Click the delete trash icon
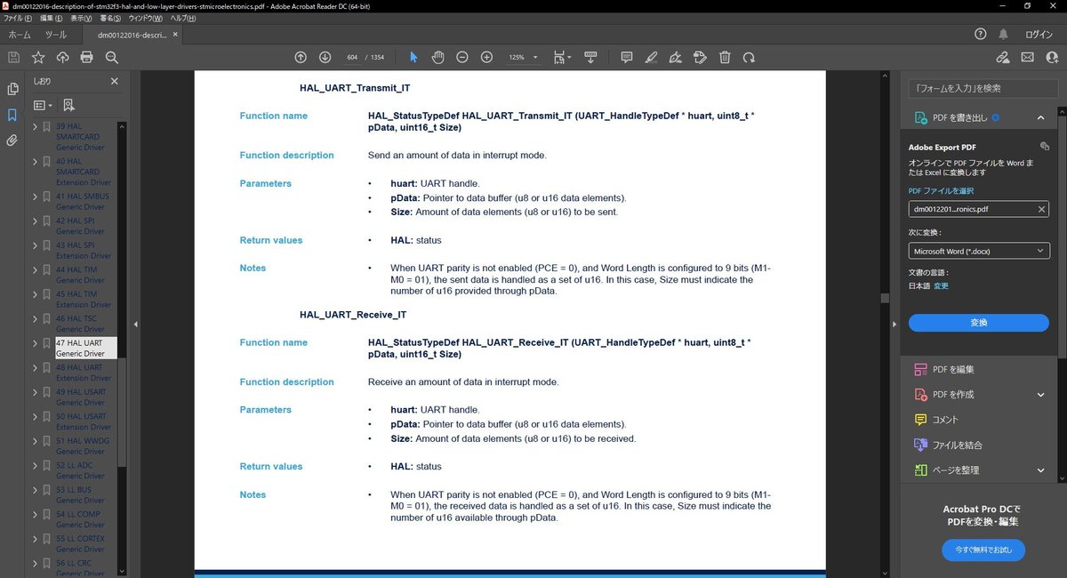This screenshot has height=578, width=1067. point(725,57)
